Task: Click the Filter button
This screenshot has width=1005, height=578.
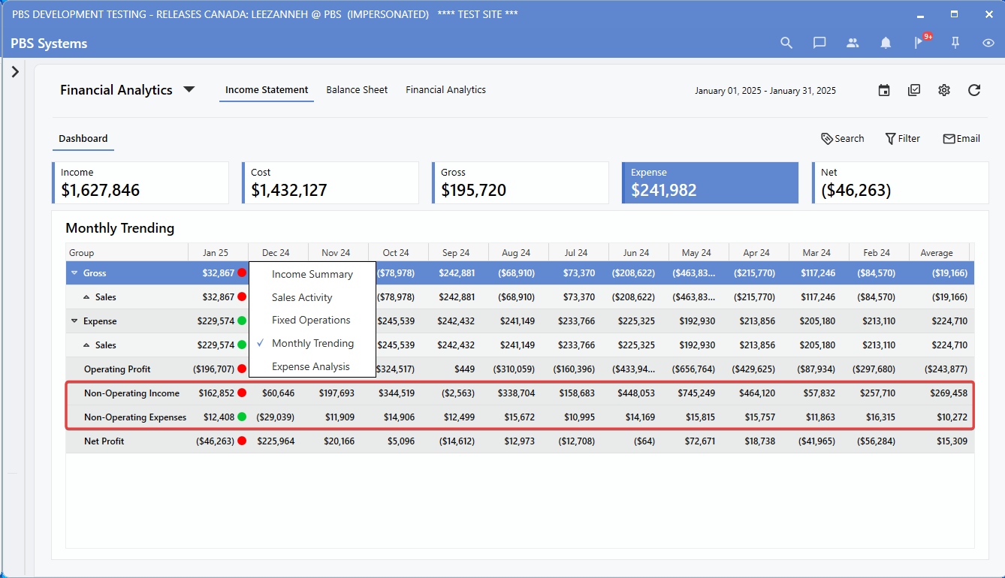Action: (902, 138)
